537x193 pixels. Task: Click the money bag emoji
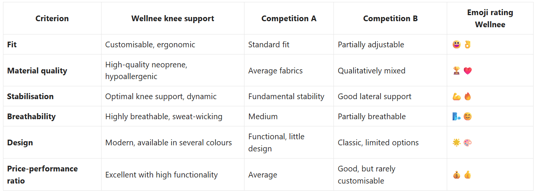(x=456, y=175)
